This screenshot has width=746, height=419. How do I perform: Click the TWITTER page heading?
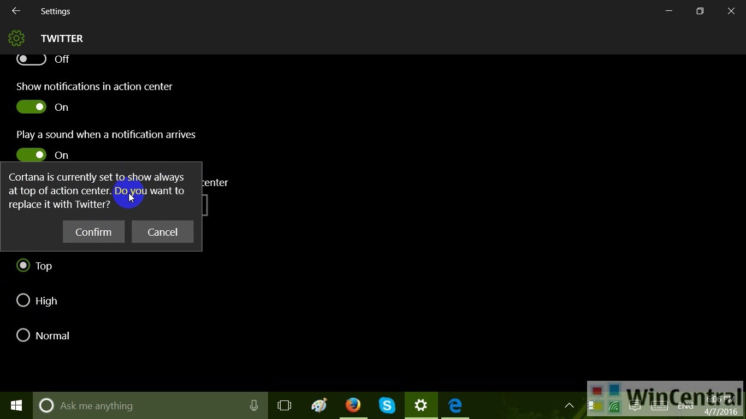[62, 38]
